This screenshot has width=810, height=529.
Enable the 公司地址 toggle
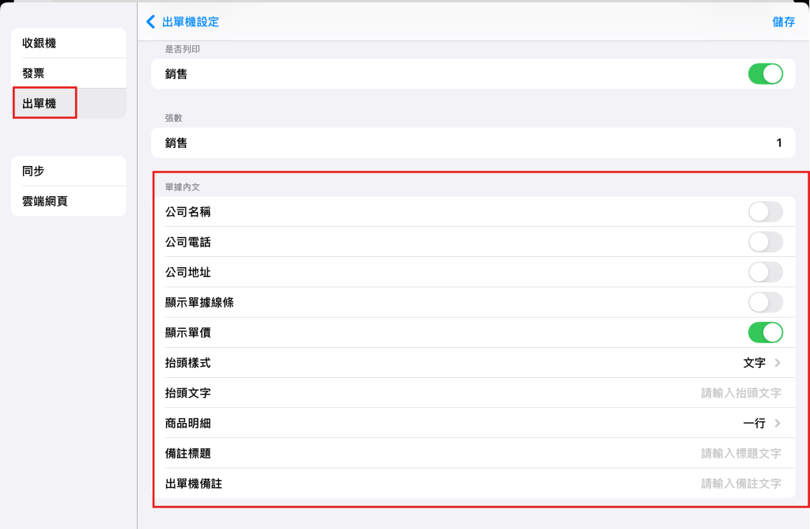tap(765, 272)
